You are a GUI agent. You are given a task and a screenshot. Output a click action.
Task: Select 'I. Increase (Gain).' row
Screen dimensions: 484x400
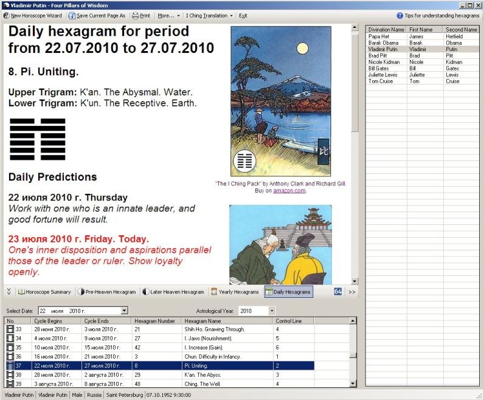coord(159,348)
